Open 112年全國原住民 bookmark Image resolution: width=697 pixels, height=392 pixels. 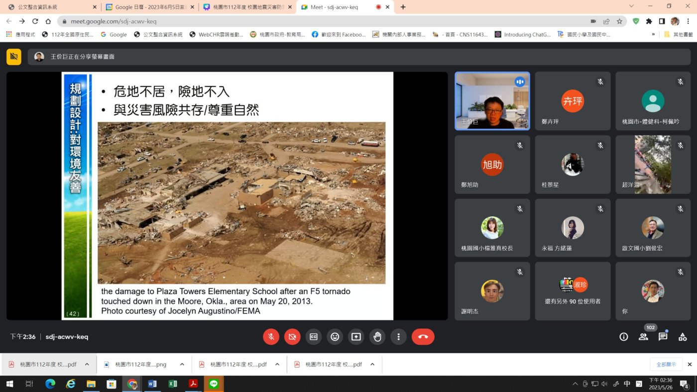tap(68, 35)
